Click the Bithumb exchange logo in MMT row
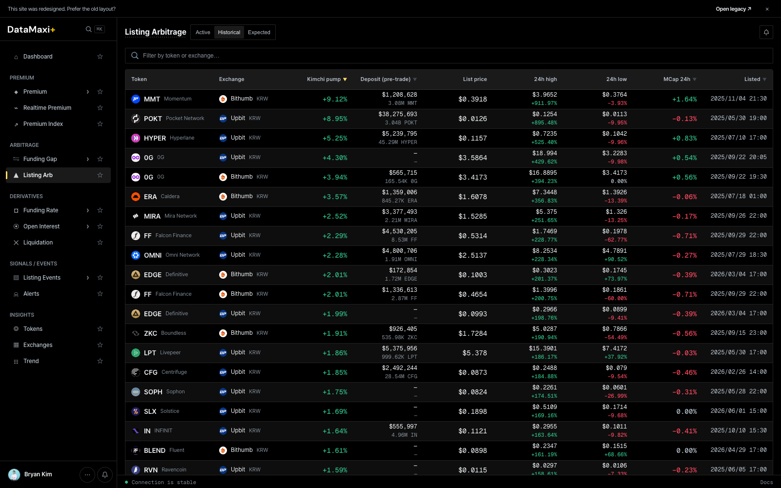The height and width of the screenshot is (488, 781). click(x=223, y=99)
